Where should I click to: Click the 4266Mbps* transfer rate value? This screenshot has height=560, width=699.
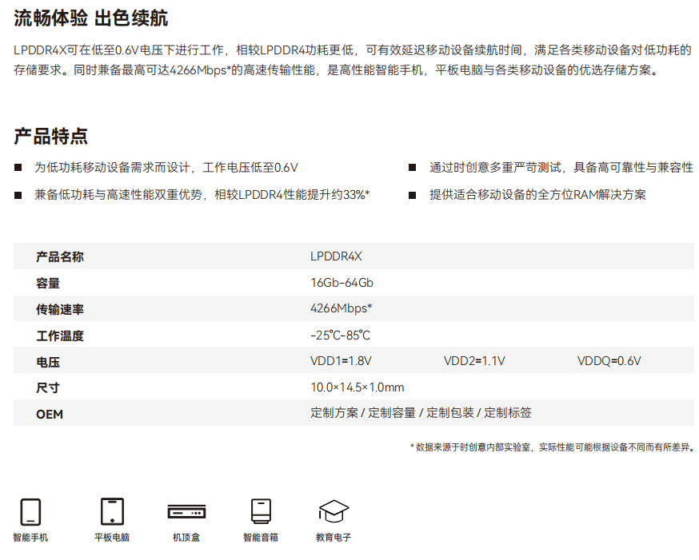pyautogui.click(x=342, y=308)
